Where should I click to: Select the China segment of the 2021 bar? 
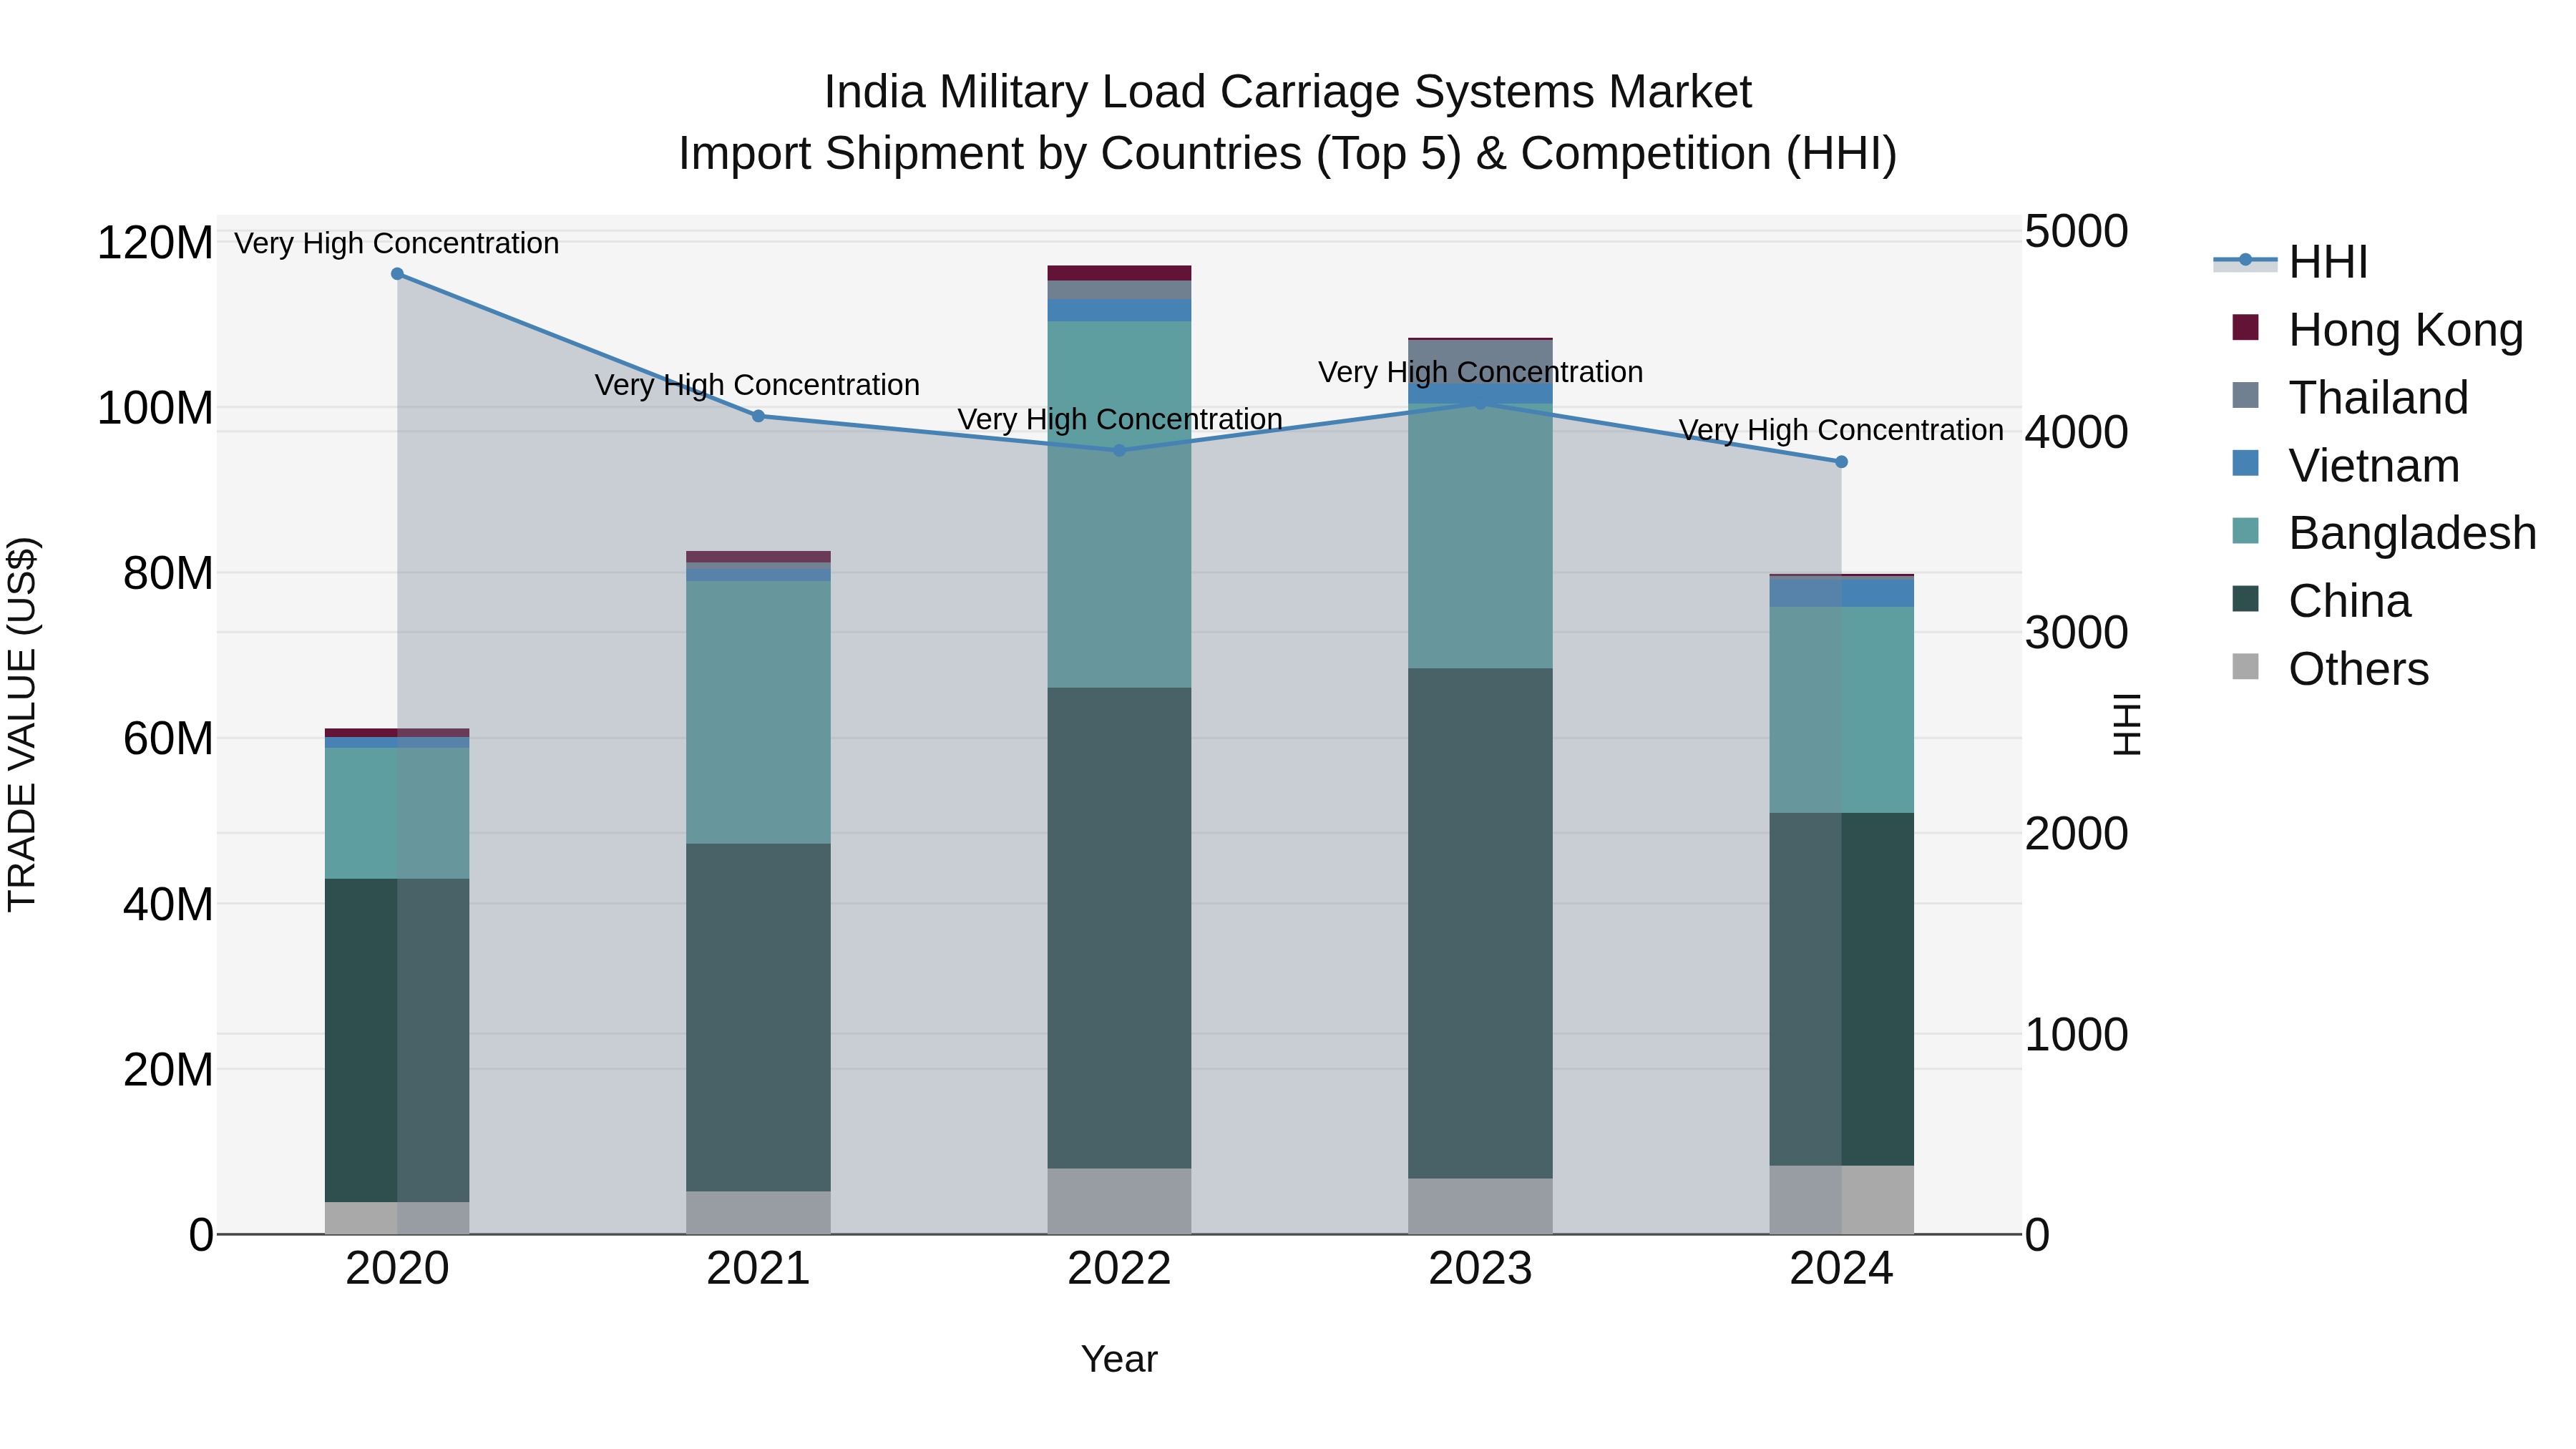pos(758,1018)
